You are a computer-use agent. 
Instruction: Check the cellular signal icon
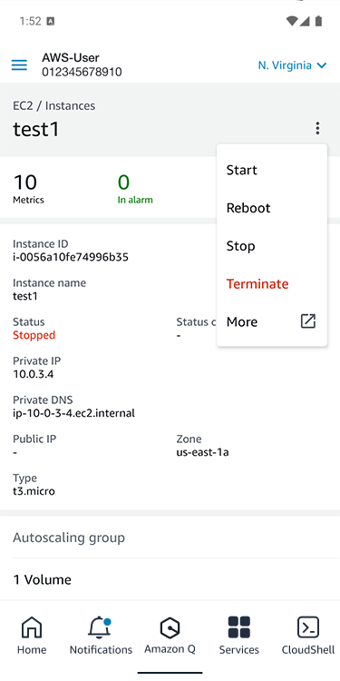click(x=305, y=21)
